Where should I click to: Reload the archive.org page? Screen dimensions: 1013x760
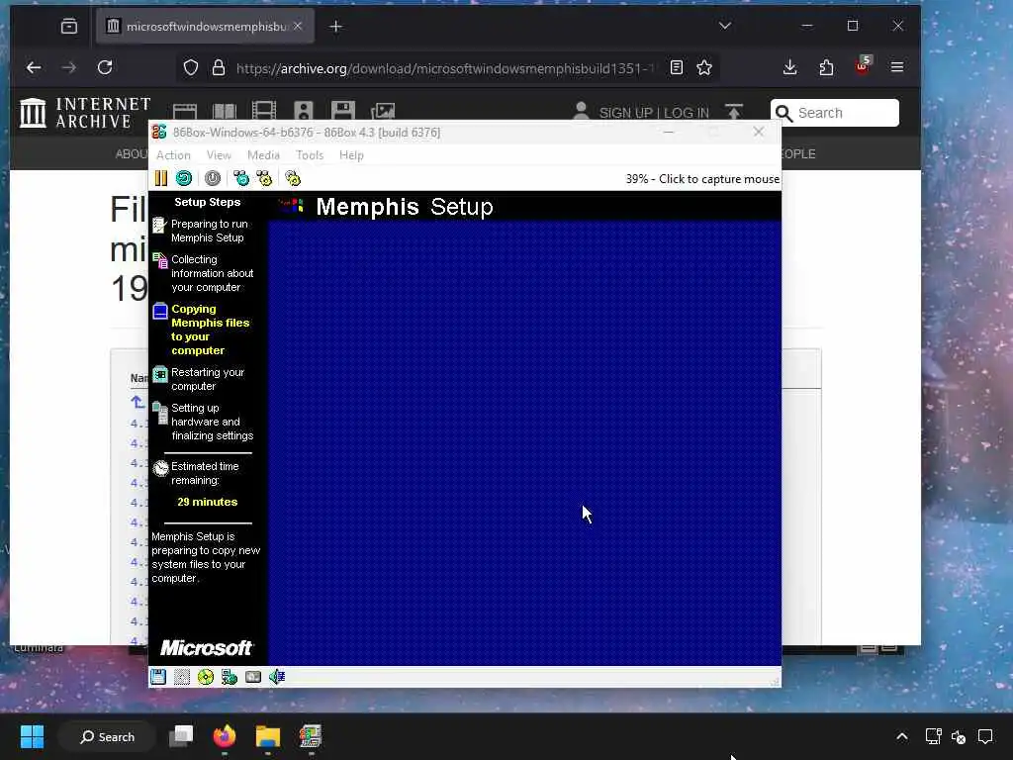click(x=105, y=68)
